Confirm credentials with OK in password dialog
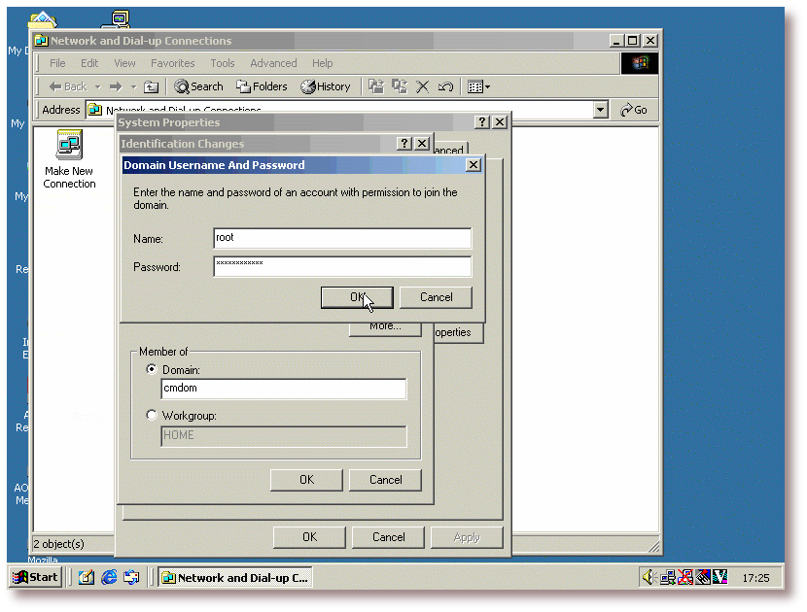 point(357,297)
